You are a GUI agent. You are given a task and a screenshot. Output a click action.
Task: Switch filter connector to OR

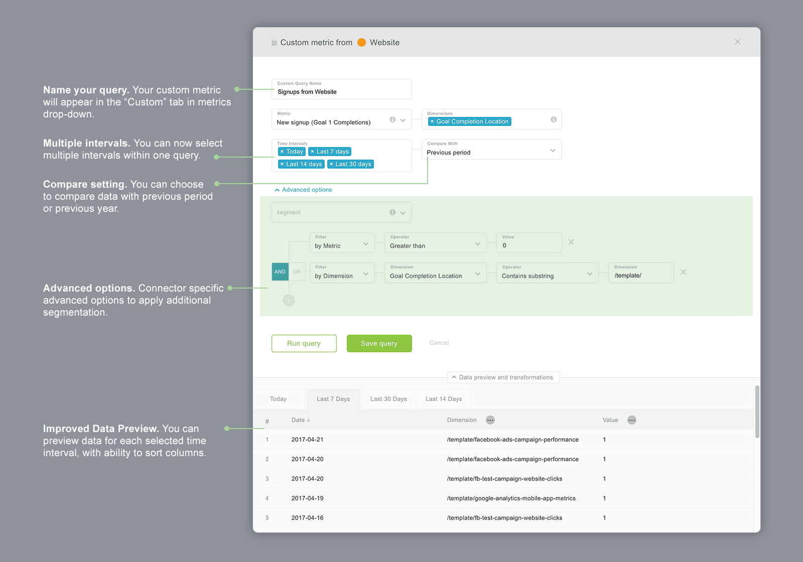(x=297, y=271)
